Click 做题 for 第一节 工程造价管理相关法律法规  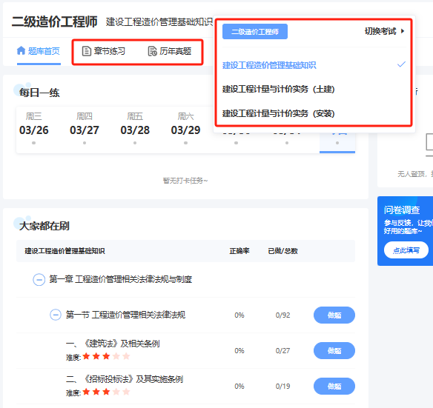[x=334, y=315]
